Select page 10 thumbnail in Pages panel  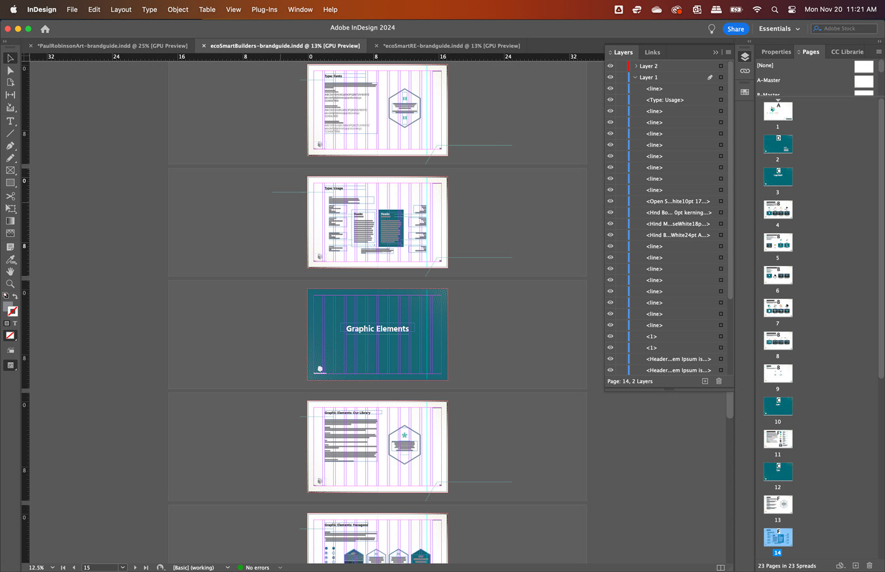tap(778, 406)
